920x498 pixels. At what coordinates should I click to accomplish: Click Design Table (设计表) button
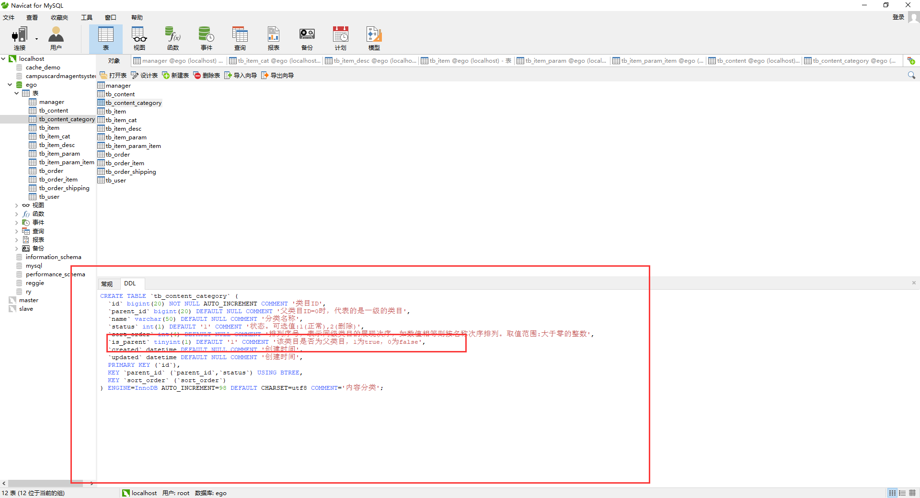144,75
